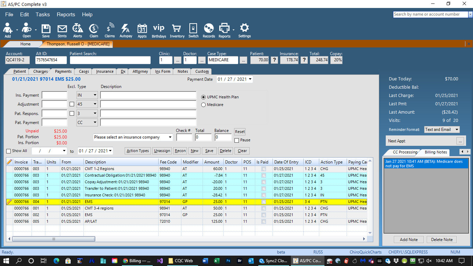This screenshot has width=473, height=266.
Task: Expand 'Please select an insurance company' dropdown
Action: [170, 137]
